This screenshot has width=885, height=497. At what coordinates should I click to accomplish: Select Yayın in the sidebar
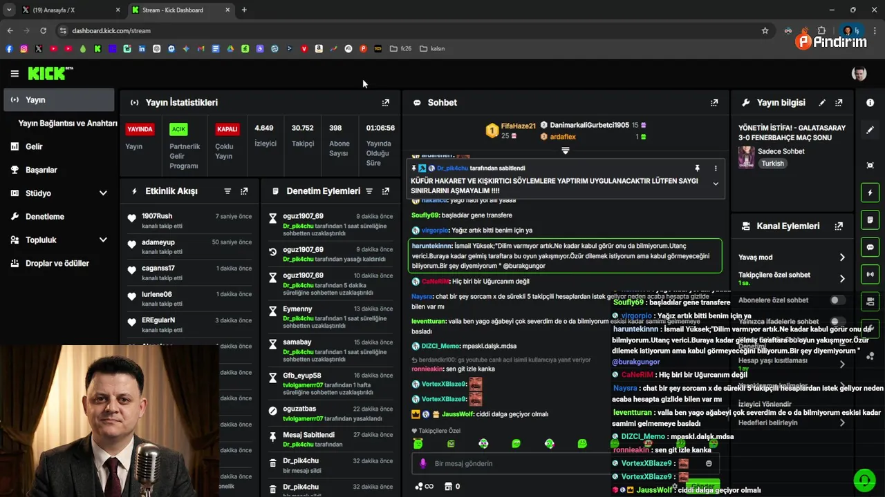point(59,100)
